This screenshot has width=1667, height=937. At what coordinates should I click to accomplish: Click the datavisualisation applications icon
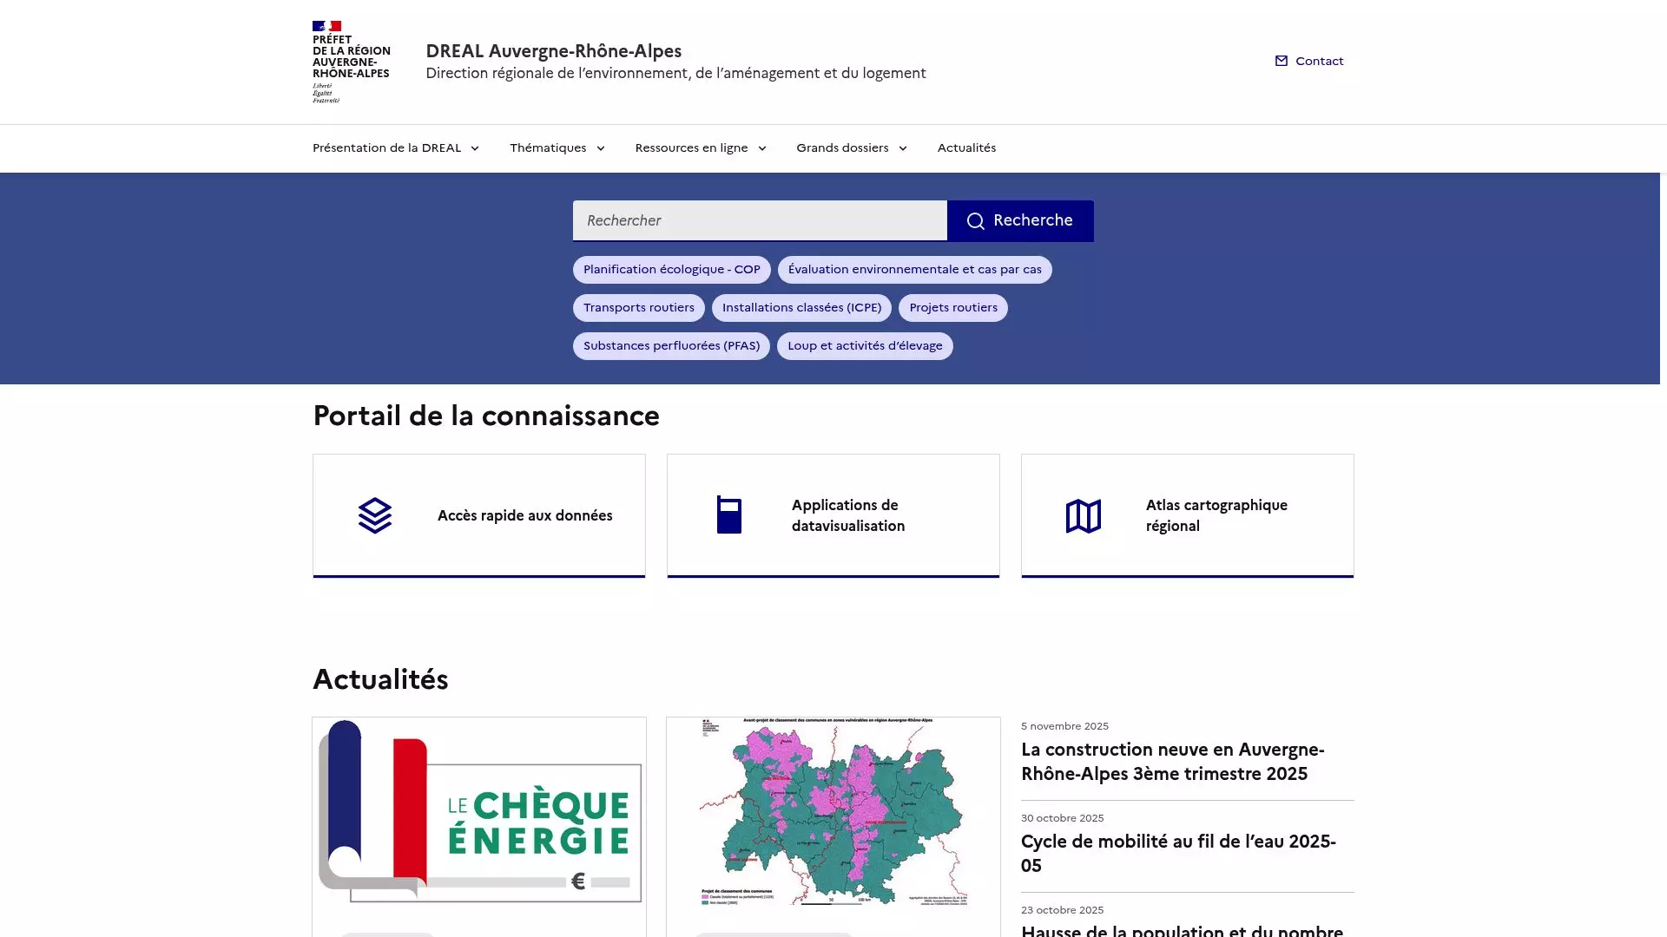[x=729, y=515]
